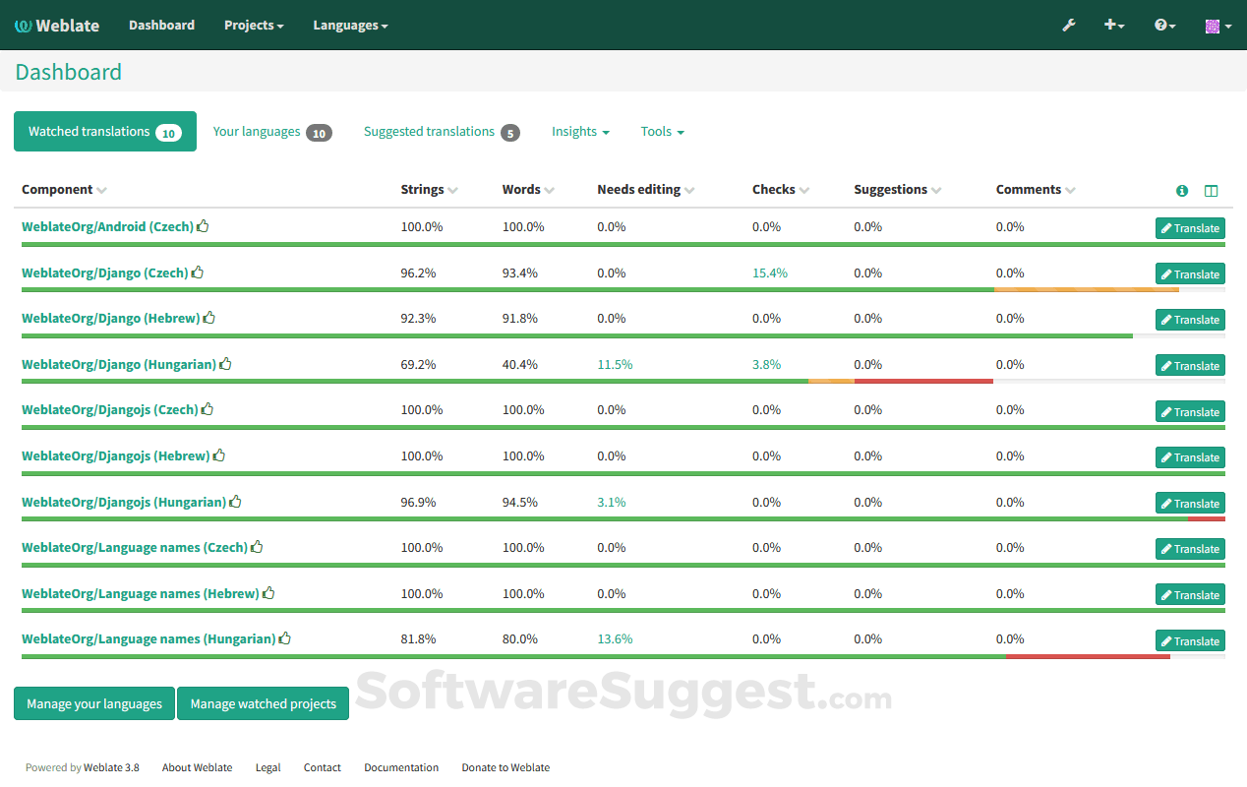Toggle the thumbs-up on WeblateOrg/Language names (Czech)
The height and width of the screenshot is (787, 1247).
pyautogui.click(x=256, y=546)
